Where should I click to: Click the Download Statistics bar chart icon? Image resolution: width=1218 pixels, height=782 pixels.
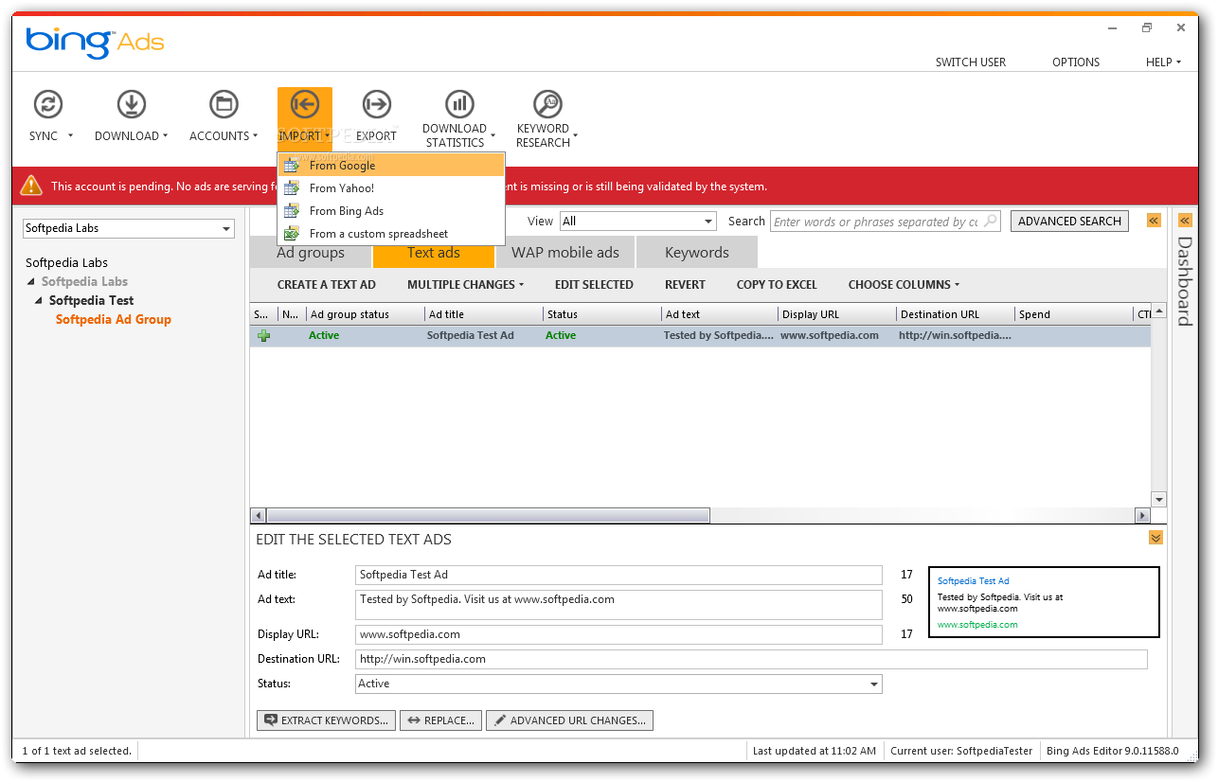click(x=459, y=103)
